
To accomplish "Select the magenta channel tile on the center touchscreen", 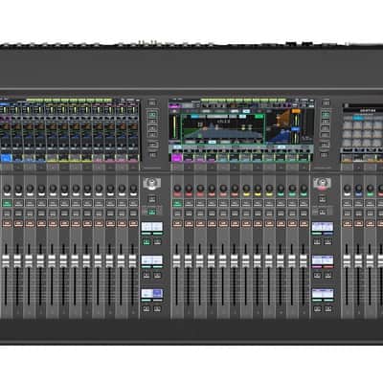I will (176, 157).
